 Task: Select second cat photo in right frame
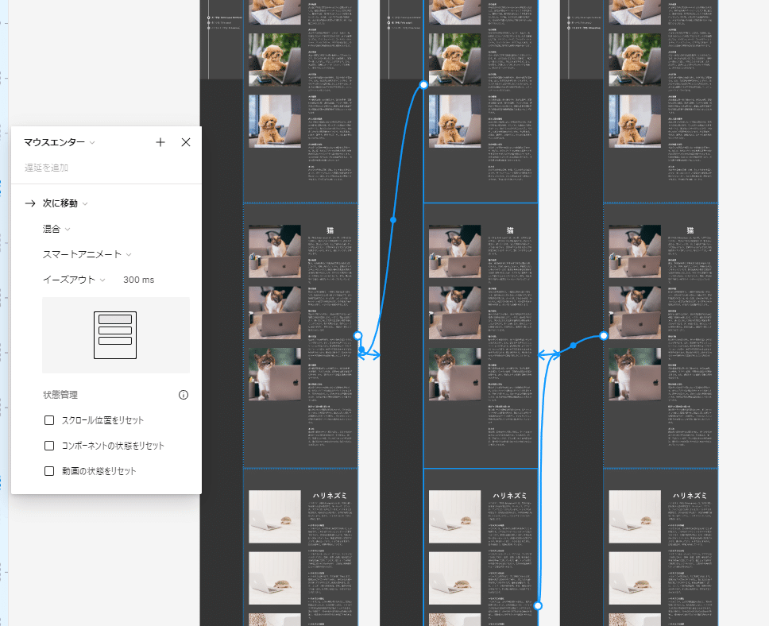pos(635,313)
